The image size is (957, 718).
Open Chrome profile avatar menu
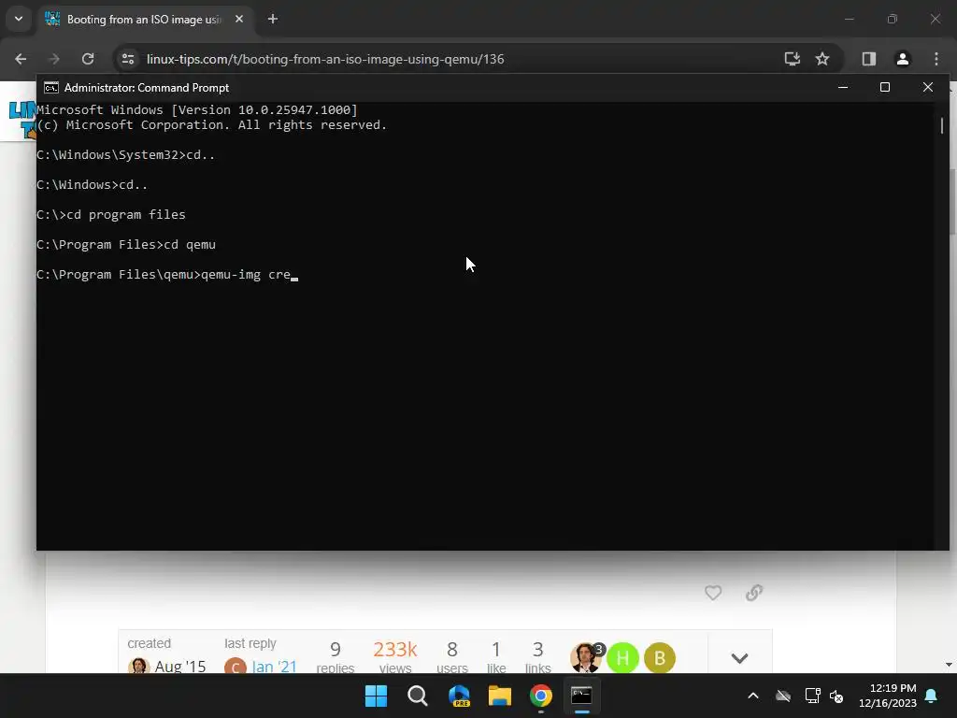point(903,59)
